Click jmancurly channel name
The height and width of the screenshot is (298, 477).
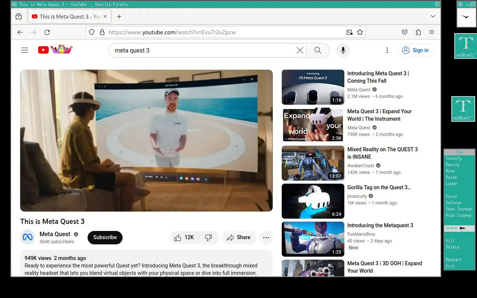pos(357,196)
